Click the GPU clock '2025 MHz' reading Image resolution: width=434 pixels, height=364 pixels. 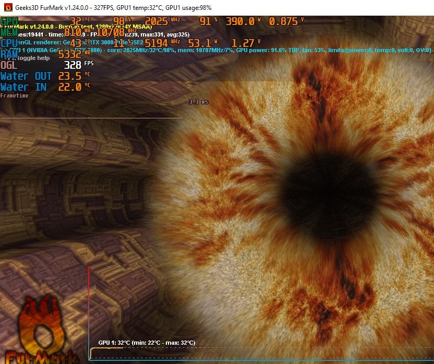point(162,21)
